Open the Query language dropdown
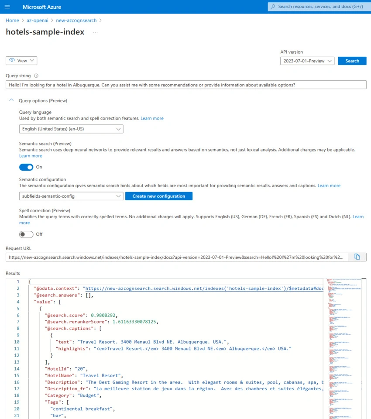This screenshot has width=371, height=419. (x=71, y=129)
